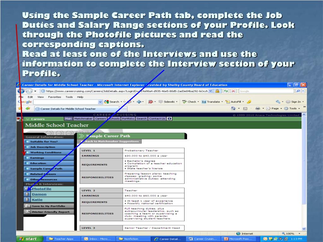Click the Home icon in command bar
The width and height of the screenshot is (323, 242).
[x=233, y=108]
